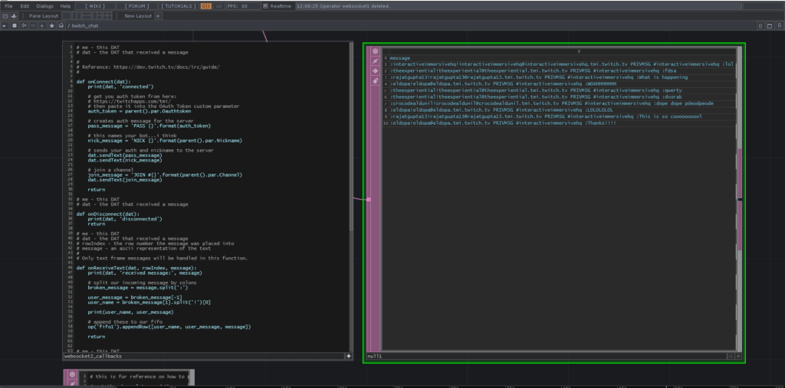Add a new layout with plus button
This screenshot has height=388, width=785.
(x=158, y=16)
